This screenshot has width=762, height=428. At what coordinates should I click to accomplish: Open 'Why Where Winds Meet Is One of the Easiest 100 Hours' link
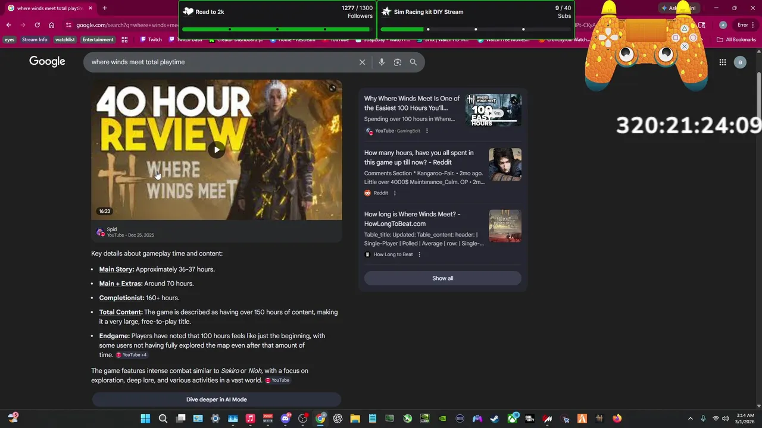[412, 103]
